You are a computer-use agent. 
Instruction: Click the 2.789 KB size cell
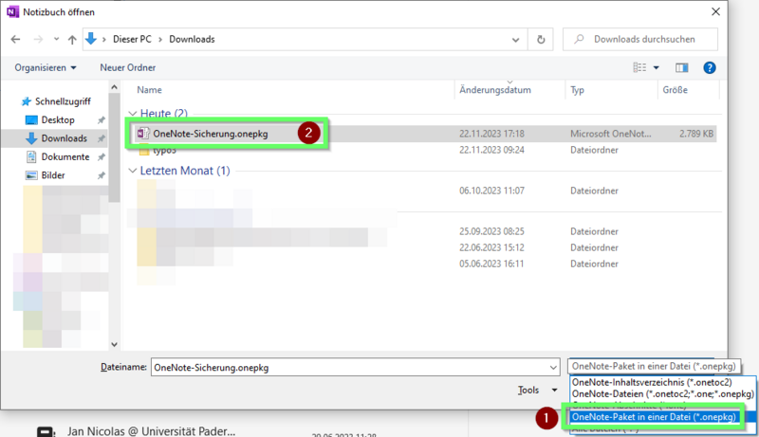pos(696,134)
